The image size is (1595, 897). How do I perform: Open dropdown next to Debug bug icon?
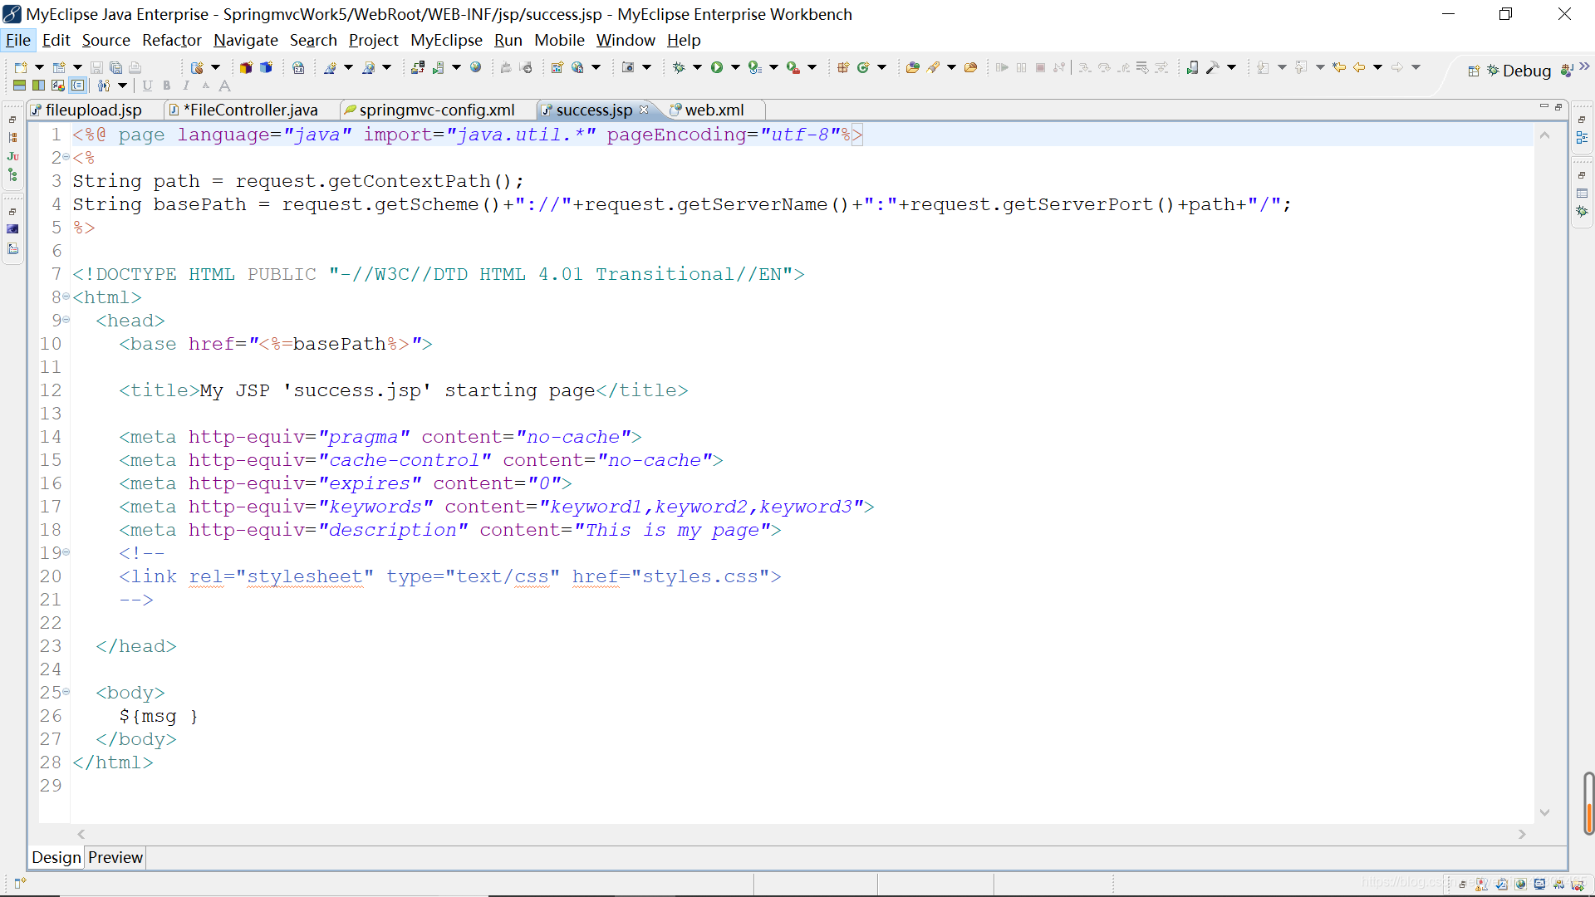point(697,67)
